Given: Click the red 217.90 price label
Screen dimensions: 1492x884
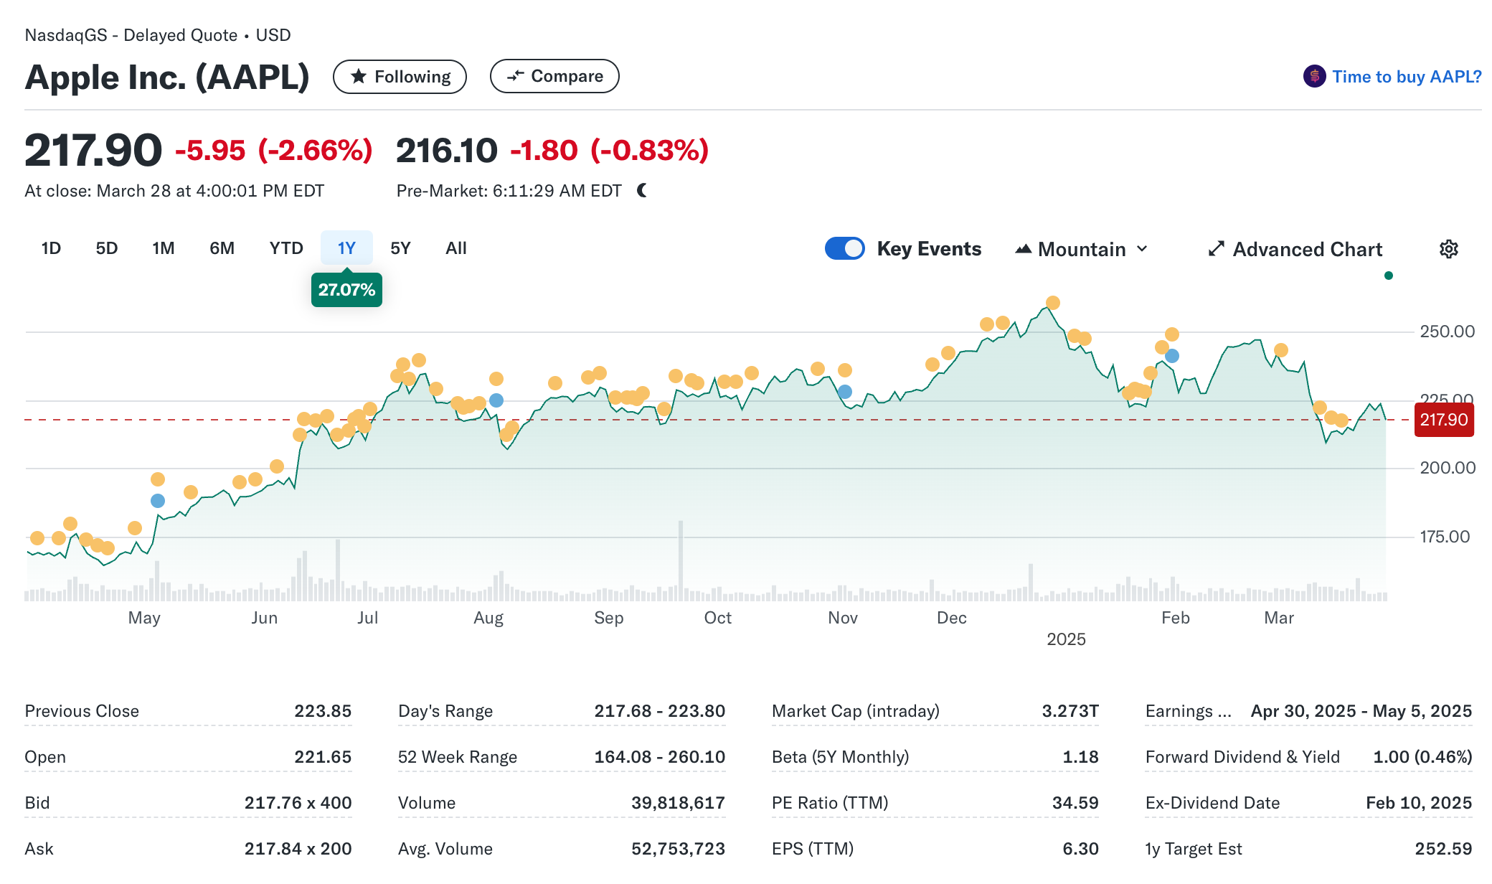Looking at the screenshot, I should point(1443,420).
